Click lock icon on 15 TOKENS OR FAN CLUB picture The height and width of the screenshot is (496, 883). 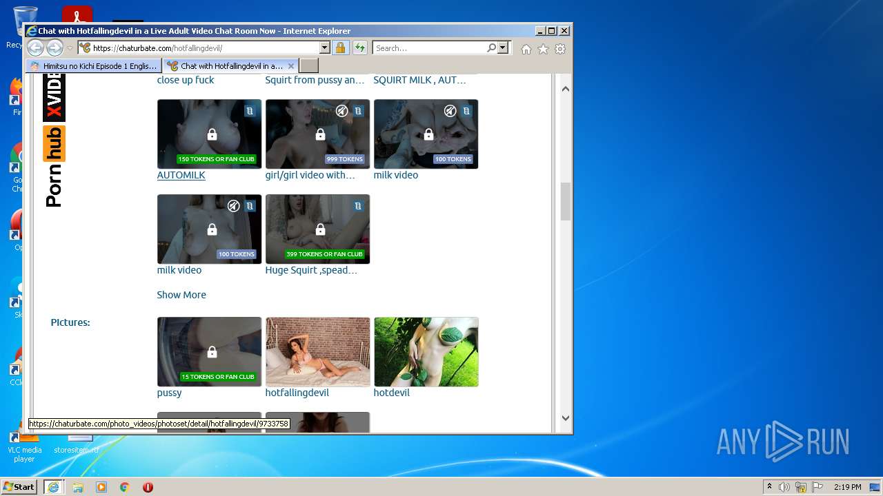[212, 352]
